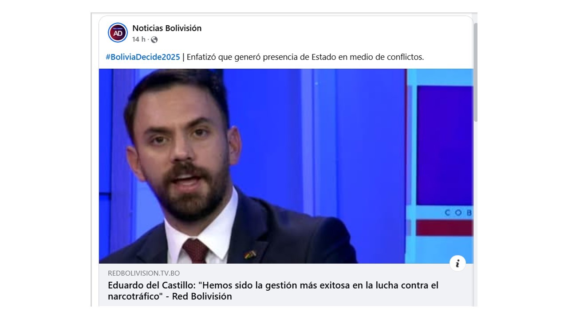Screen dimensions: 568x319
Task: Click the 'narcotráfico" - Red Bolivisión' headline line
Action: (170, 296)
